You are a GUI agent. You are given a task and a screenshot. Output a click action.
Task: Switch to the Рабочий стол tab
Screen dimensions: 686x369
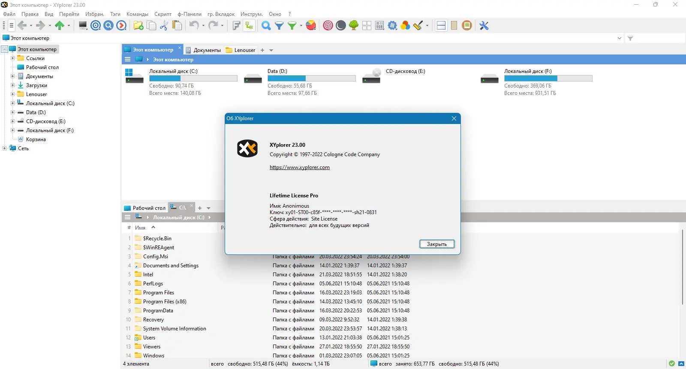[145, 208]
